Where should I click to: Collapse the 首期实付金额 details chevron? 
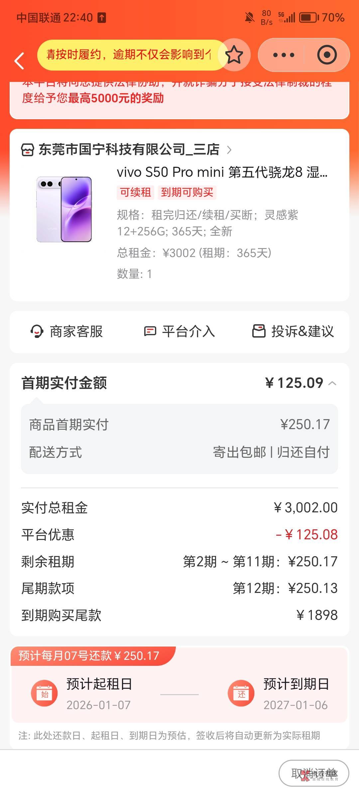332,384
